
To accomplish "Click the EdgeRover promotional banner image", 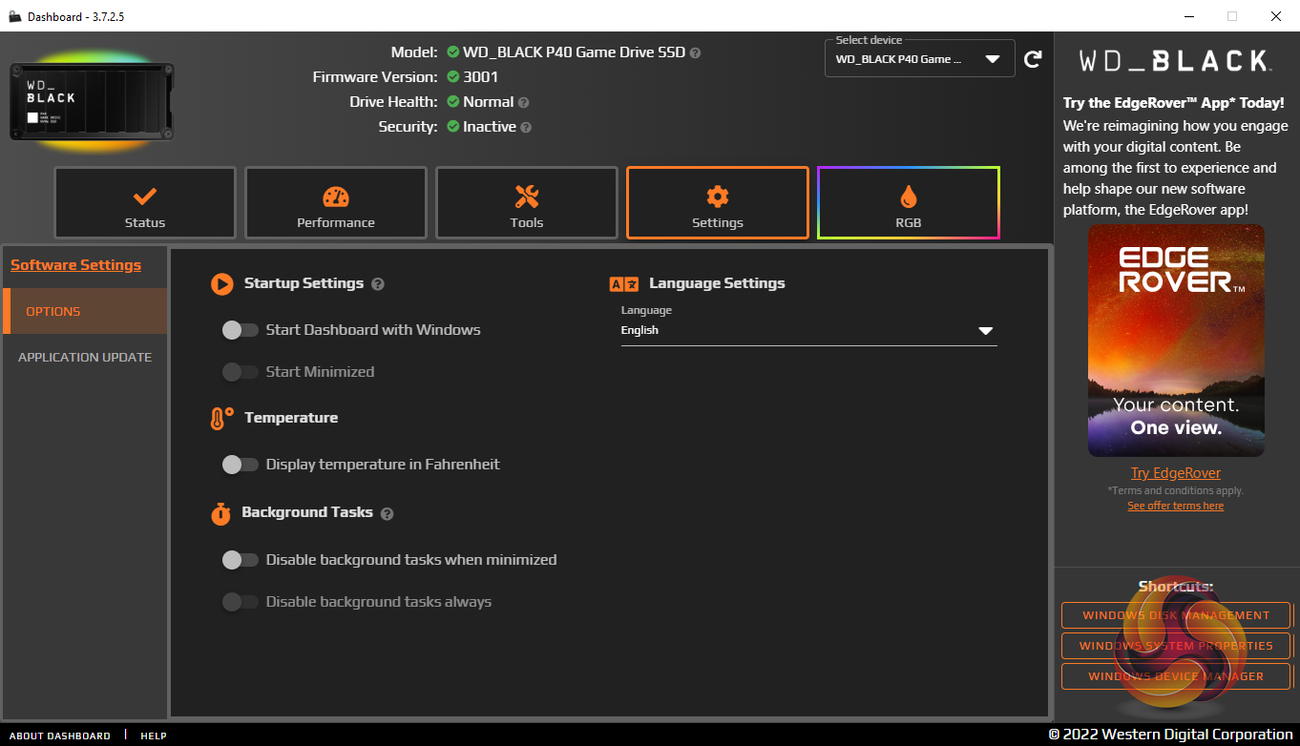I will pos(1176,341).
